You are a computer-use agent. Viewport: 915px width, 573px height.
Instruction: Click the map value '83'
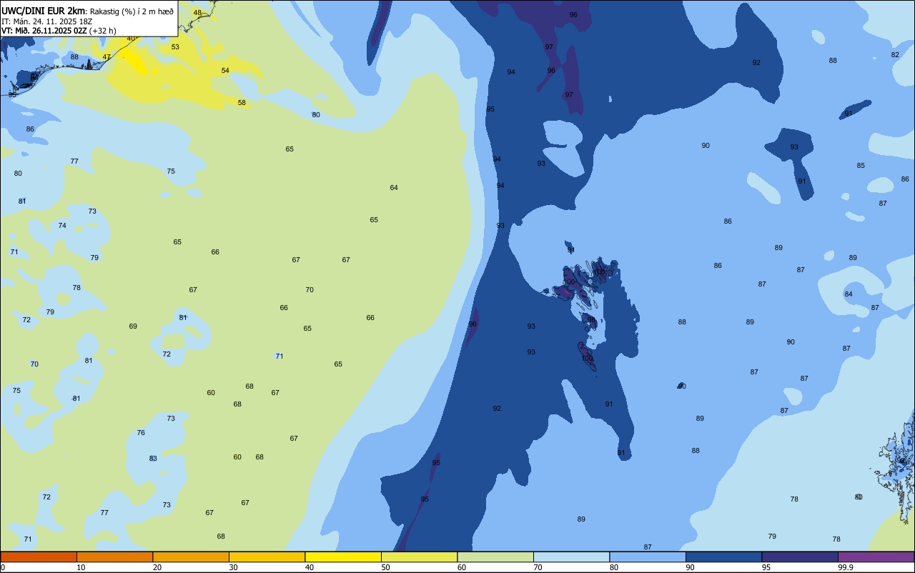coord(153,458)
